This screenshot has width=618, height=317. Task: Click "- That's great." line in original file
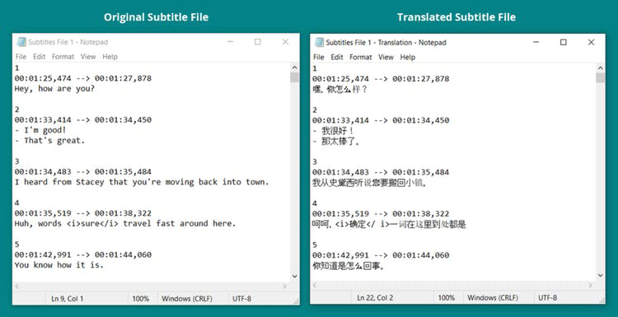tap(50, 140)
